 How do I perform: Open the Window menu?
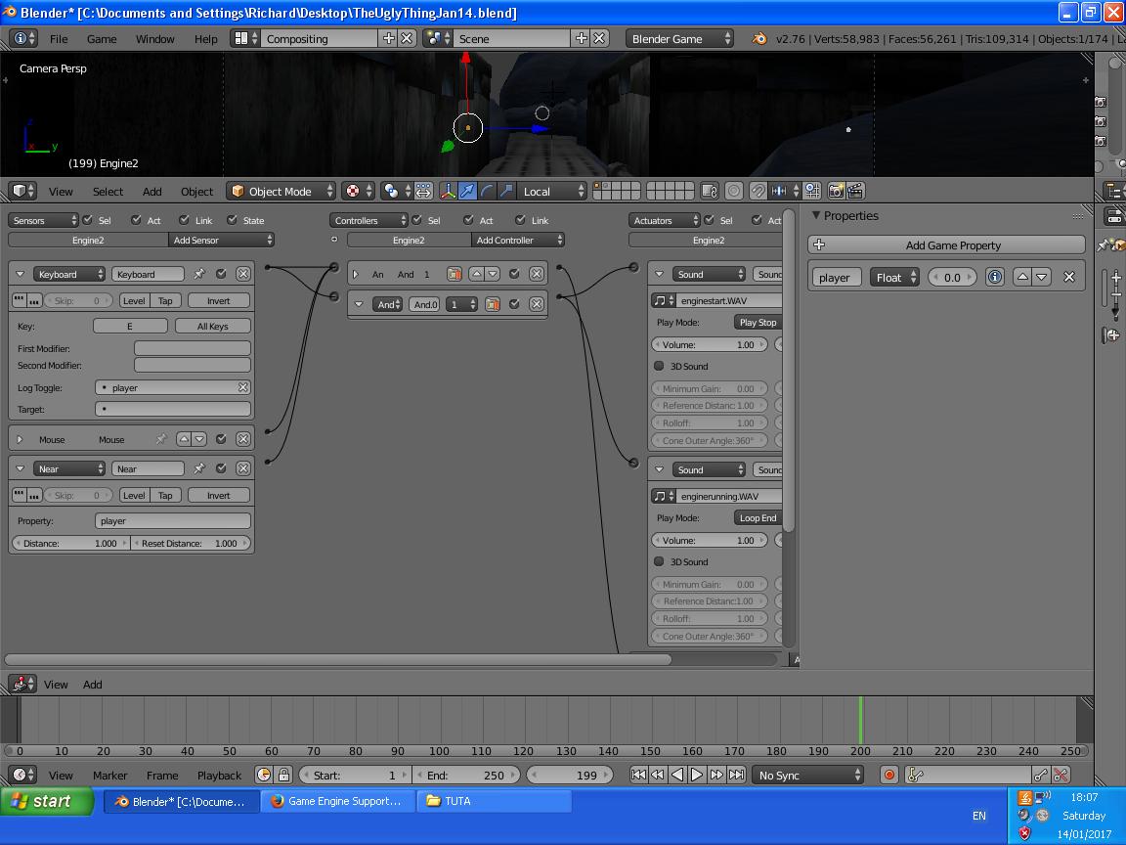point(155,39)
